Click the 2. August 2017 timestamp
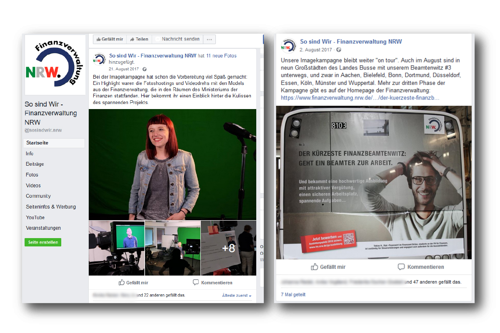Image resolution: width=500 pixels, height=333 pixels. point(316,50)
